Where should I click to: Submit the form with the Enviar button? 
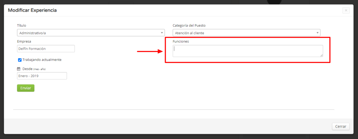26,88
